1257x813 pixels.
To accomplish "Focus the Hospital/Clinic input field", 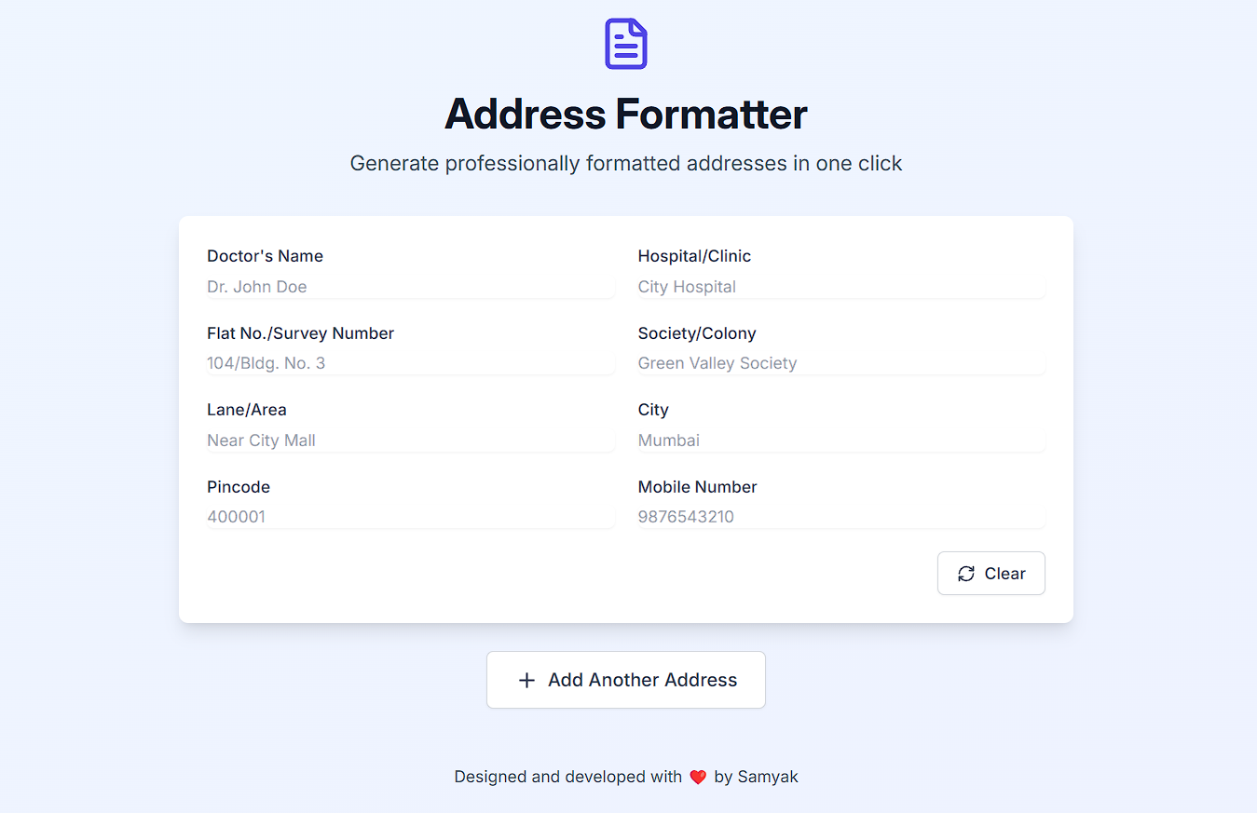I will 841,287.
